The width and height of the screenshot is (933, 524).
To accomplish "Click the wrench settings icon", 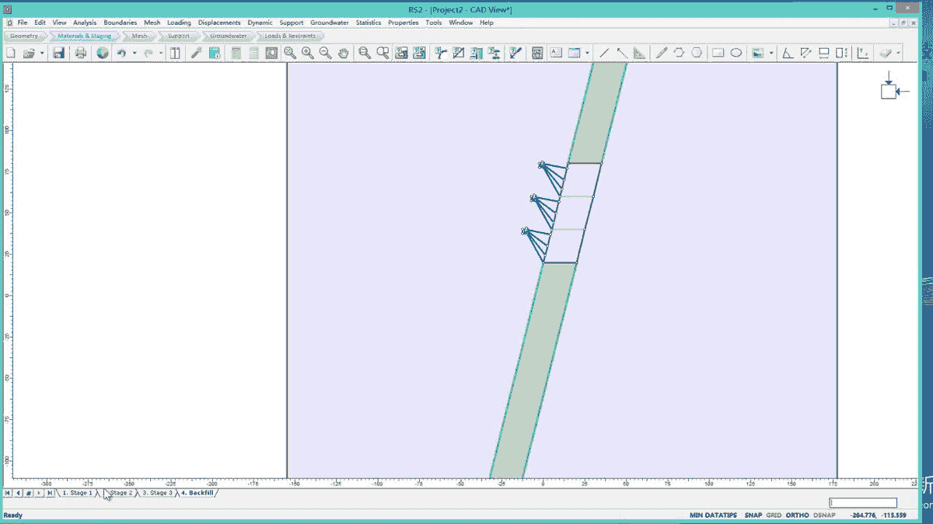I will (197, 53).
